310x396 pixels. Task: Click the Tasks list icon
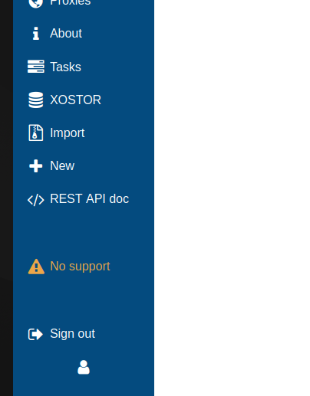tap(36, 67)
